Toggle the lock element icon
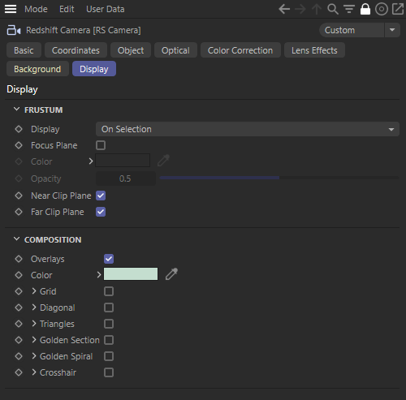 (x=365, y=9)
